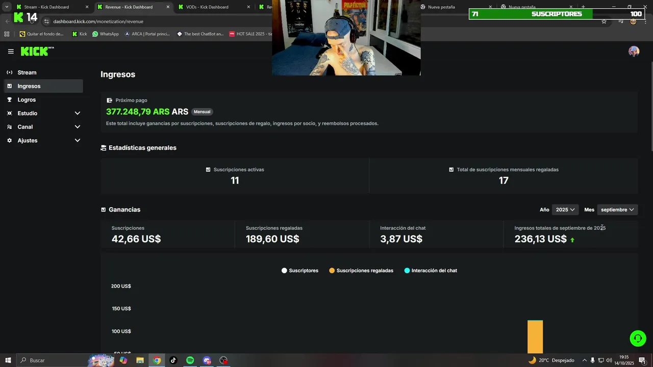Go to Stream in the sidebar

(x=43, y=72)
